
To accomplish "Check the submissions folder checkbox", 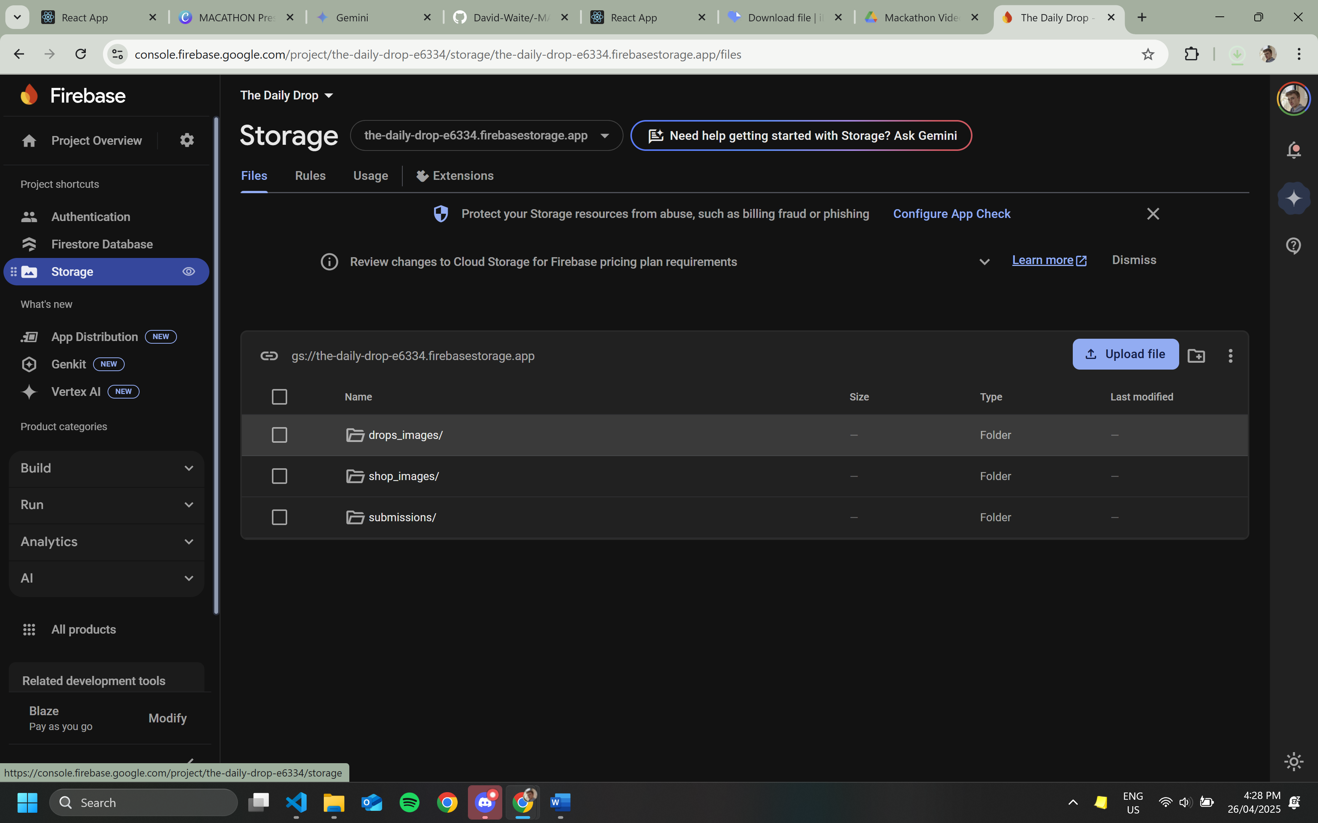I will (280, 517).
